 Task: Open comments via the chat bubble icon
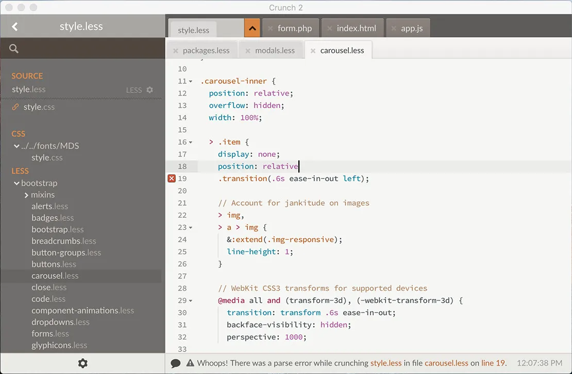pos(176,363)
